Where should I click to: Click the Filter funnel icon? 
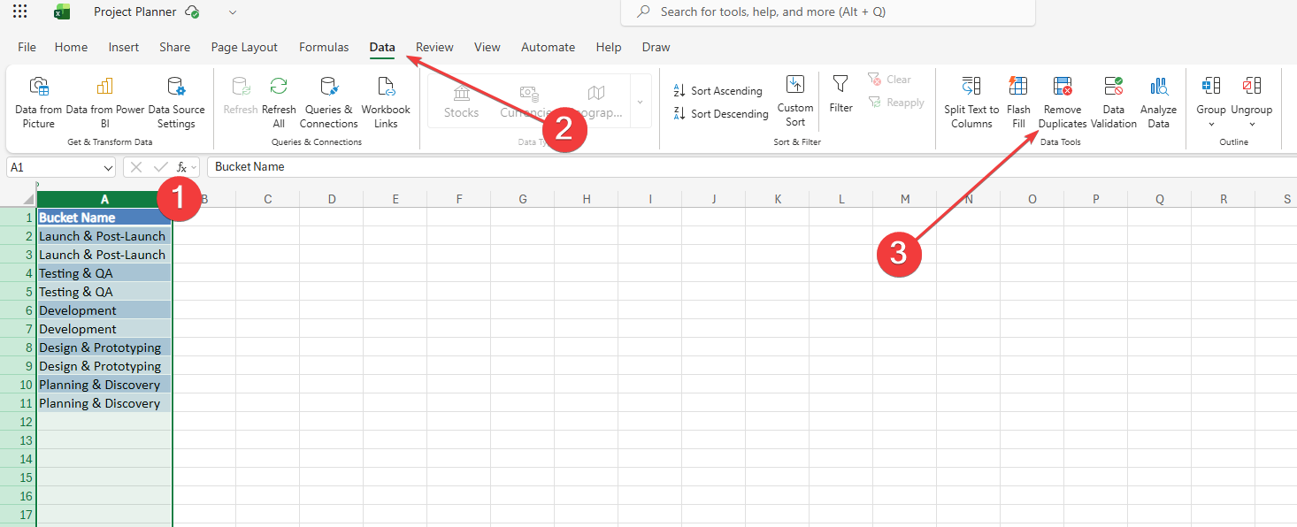coord(840,85)
